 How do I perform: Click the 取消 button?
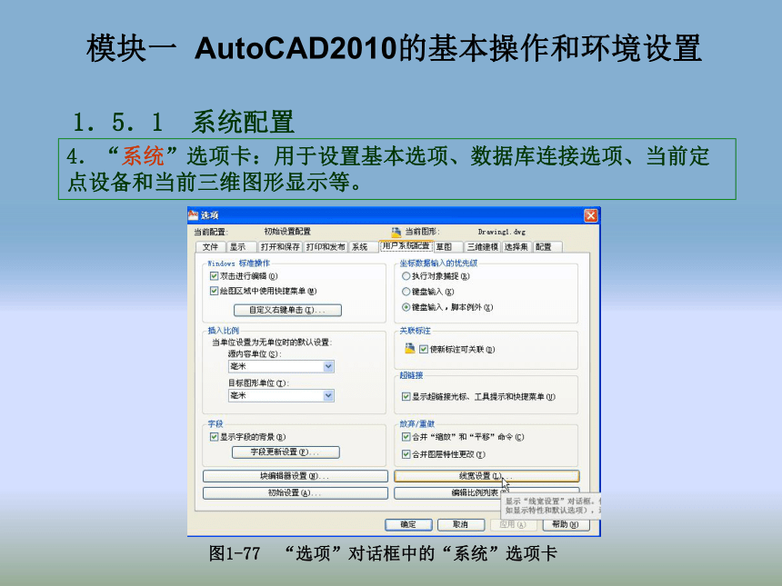pyautogui.click(x=461, y=524)
